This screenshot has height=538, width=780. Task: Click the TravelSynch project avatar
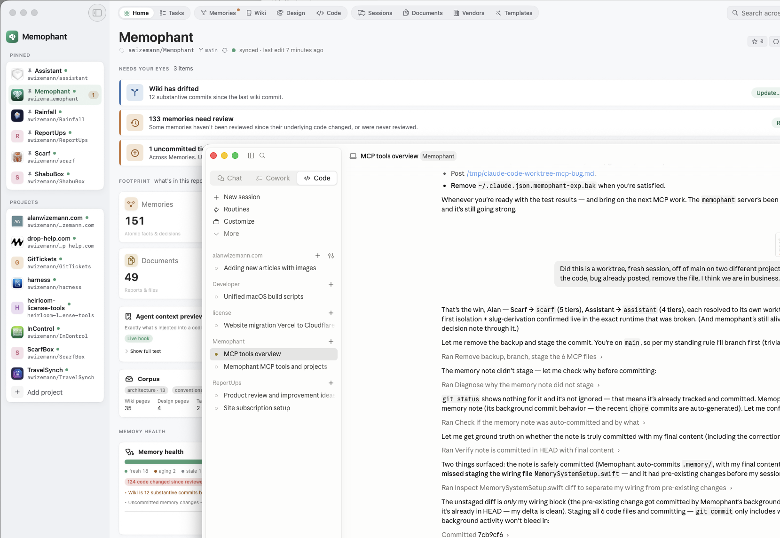(x=17, y=374)
